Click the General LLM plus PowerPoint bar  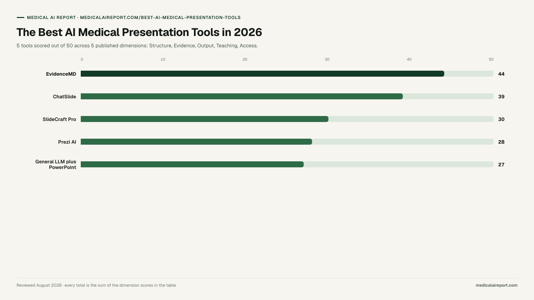[192, 164]
